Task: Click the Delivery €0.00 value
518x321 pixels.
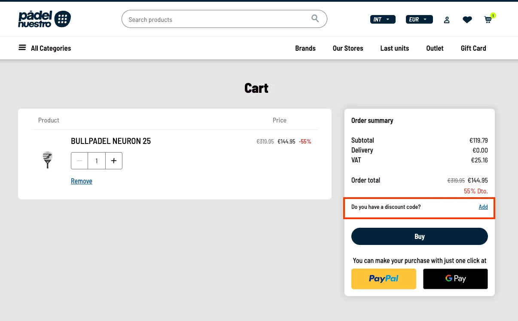Action: (480, 150)
